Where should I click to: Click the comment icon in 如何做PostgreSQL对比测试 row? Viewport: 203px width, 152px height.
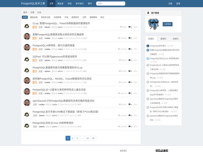(129, 82)
